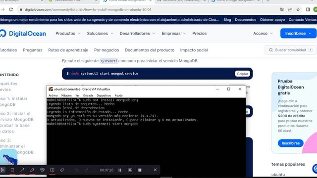Expand the Soluciones dropdown

click(x=100, y=34)
